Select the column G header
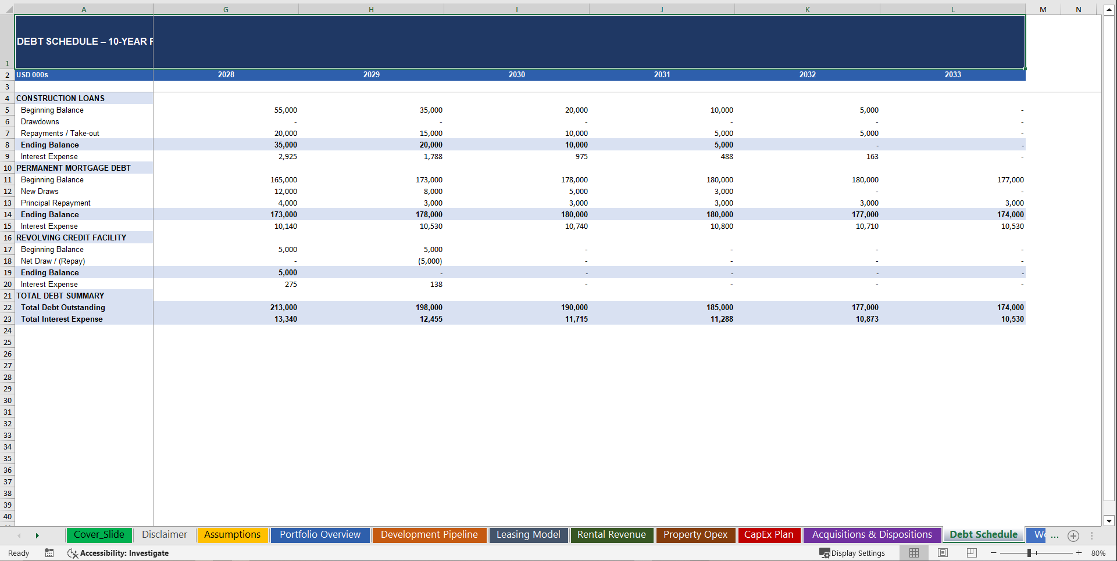This screenshot has width=1117, height=561. [226, 9]
